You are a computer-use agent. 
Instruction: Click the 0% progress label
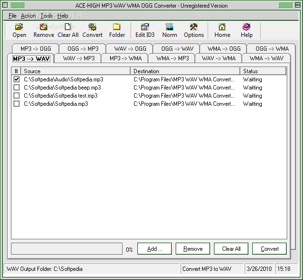point(129,249)
